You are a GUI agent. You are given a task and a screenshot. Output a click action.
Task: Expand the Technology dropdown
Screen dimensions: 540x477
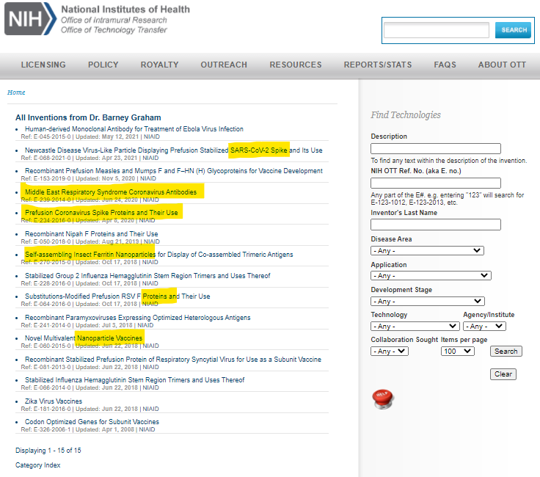pyautogui.click(x=415, y=326)
